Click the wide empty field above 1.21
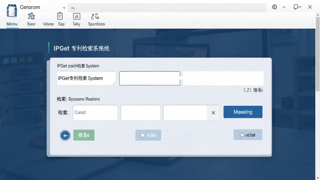 click(223, 78)
